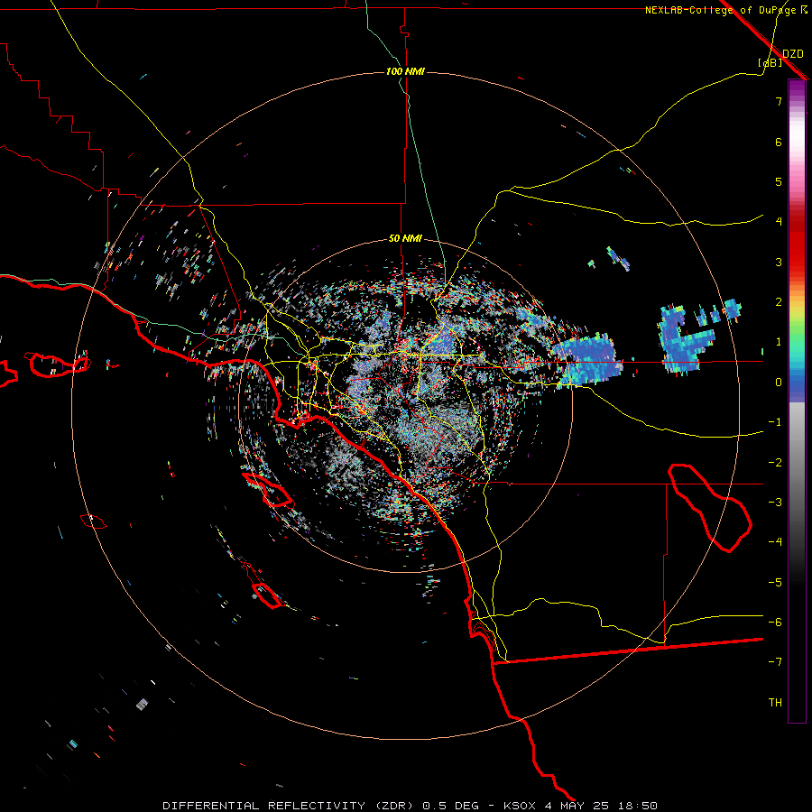Click the 5 tick on the color scale
Image resolution: width=812 pixels, height=812 pixels.
click(779, 181)
